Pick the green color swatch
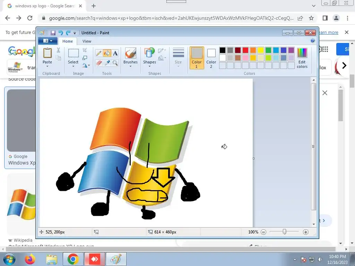Screen dimensions: 355x266 pyautogui.click(x=268, y=50)
